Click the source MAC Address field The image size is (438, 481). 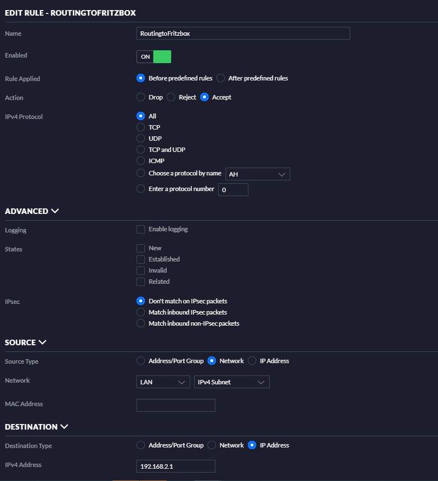[x=176, y=405]
